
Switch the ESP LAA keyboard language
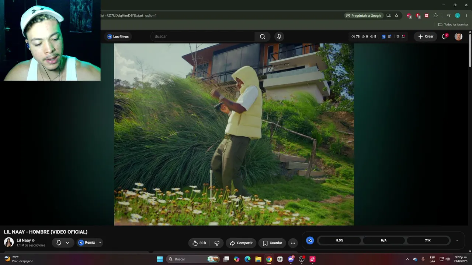pos(432,259)
